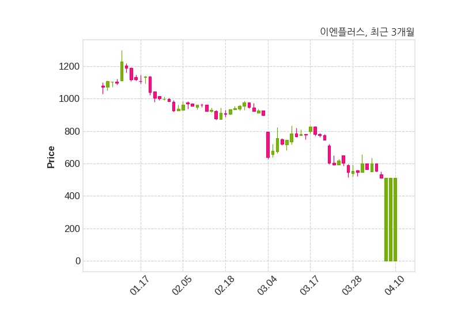The width and height of the screenshot is (461, 331).
Task: Click the large pink gap-down candle at 03.04
Action: [x=268, y=145]
